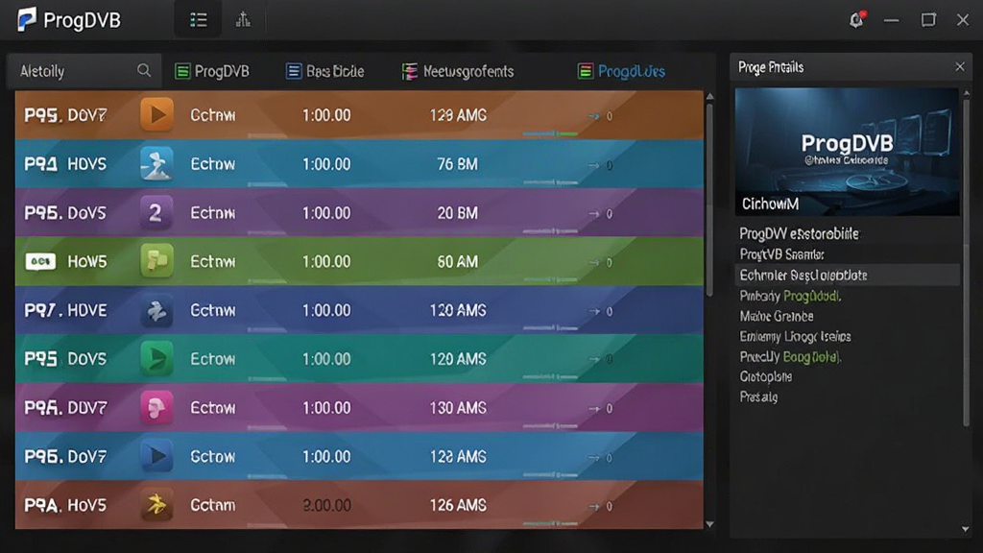The width and height of the screenshot is (983, 553).
Task: Click the ProgDVB logo icon in title bar
Action: point(26,19)
